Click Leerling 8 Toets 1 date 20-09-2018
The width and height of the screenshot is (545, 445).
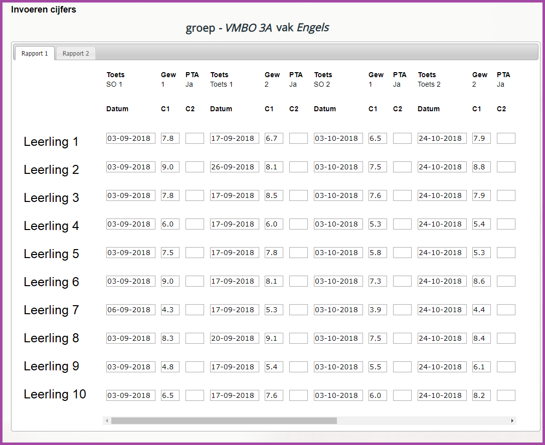click(x=235, y=338)
